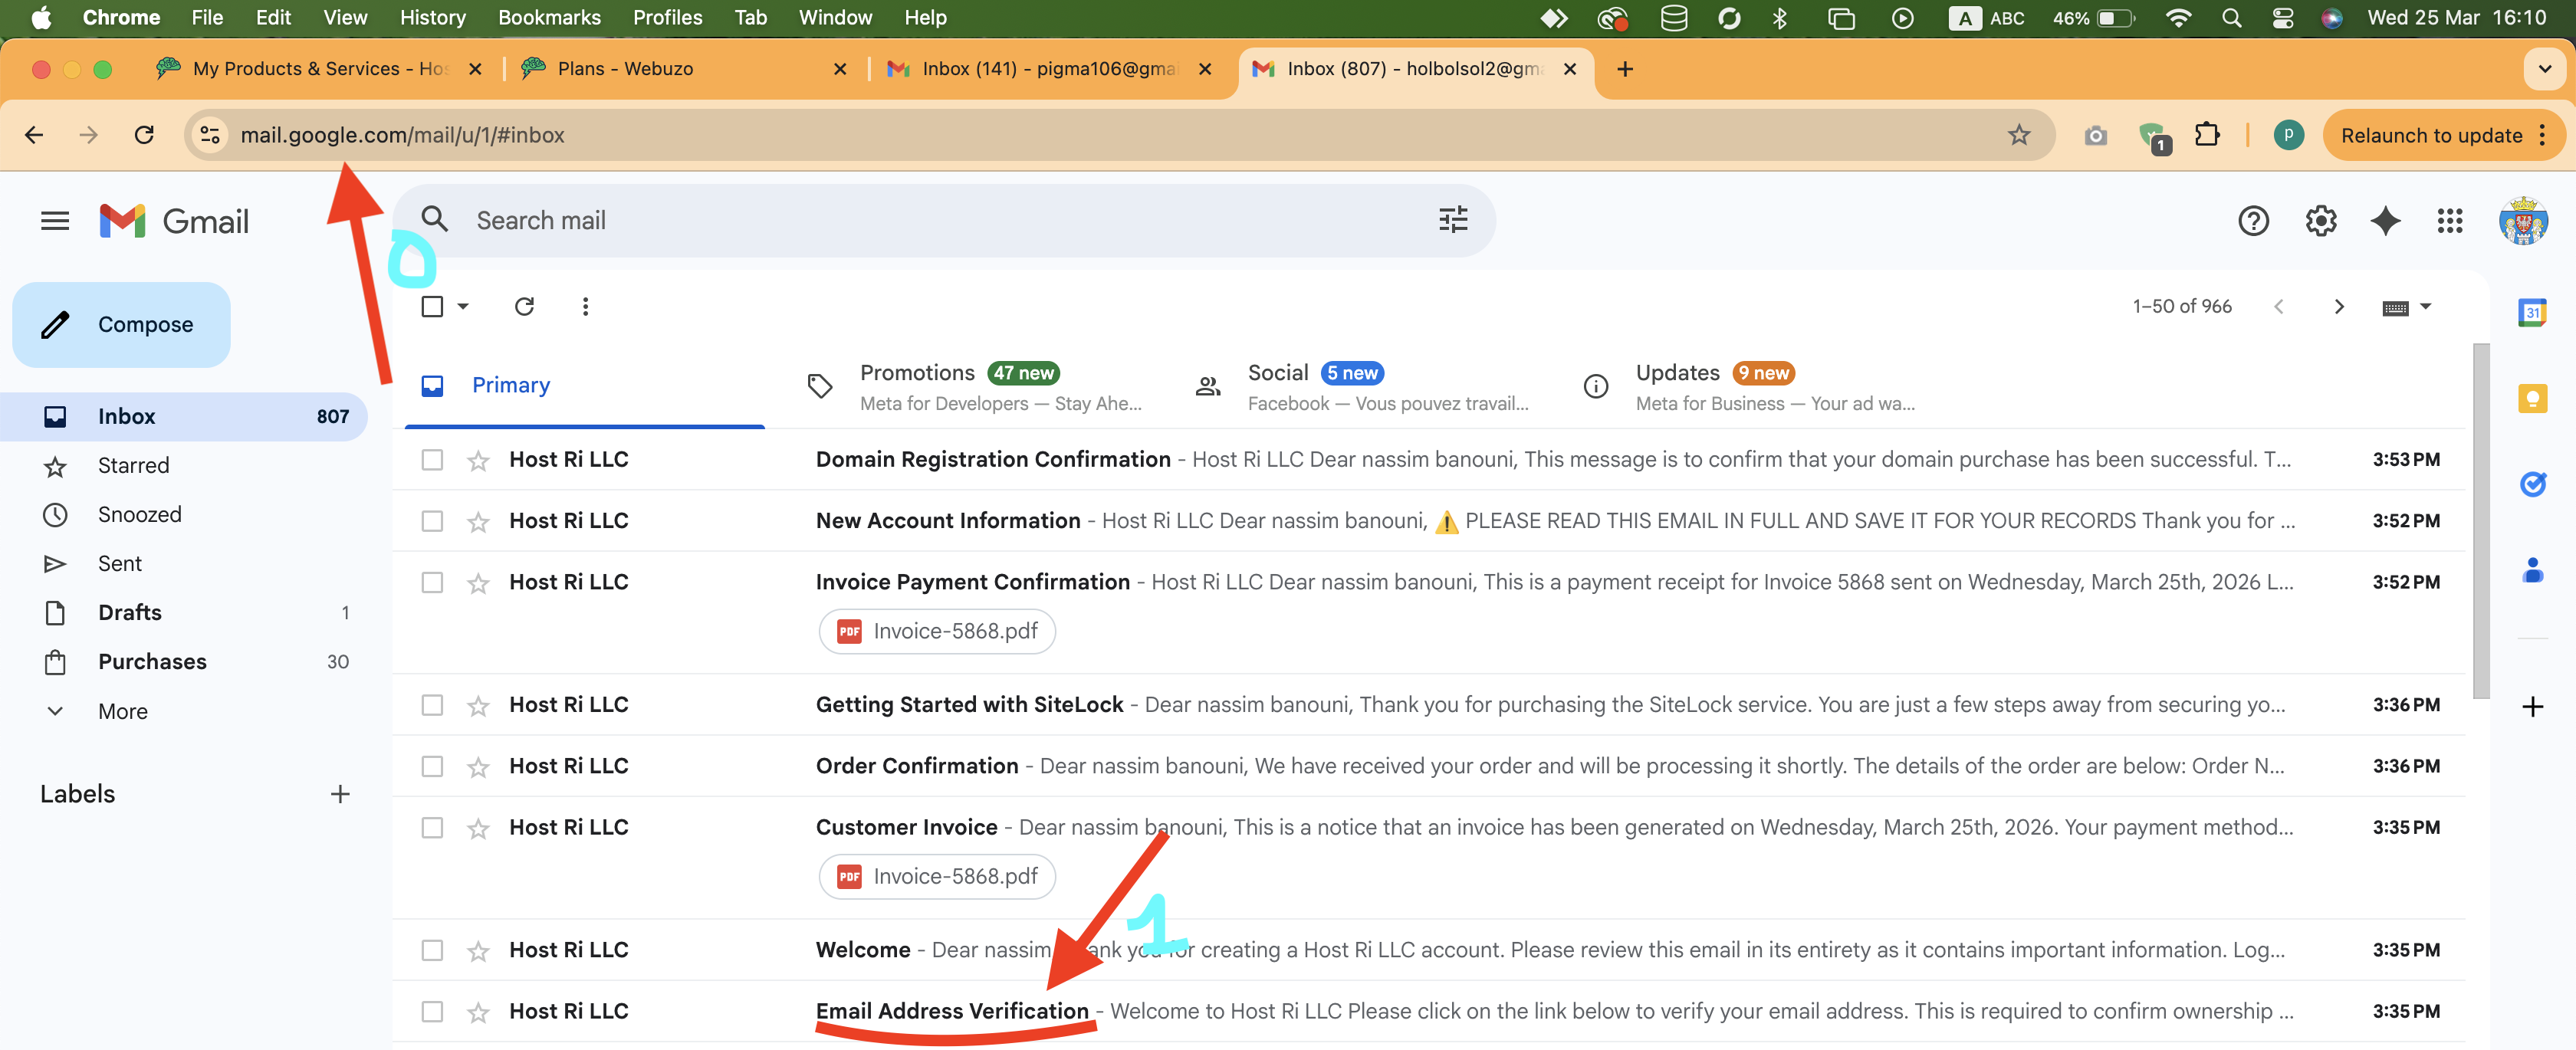Open the Support help icon
2576x1050 pixels.
pos(2253,220)
